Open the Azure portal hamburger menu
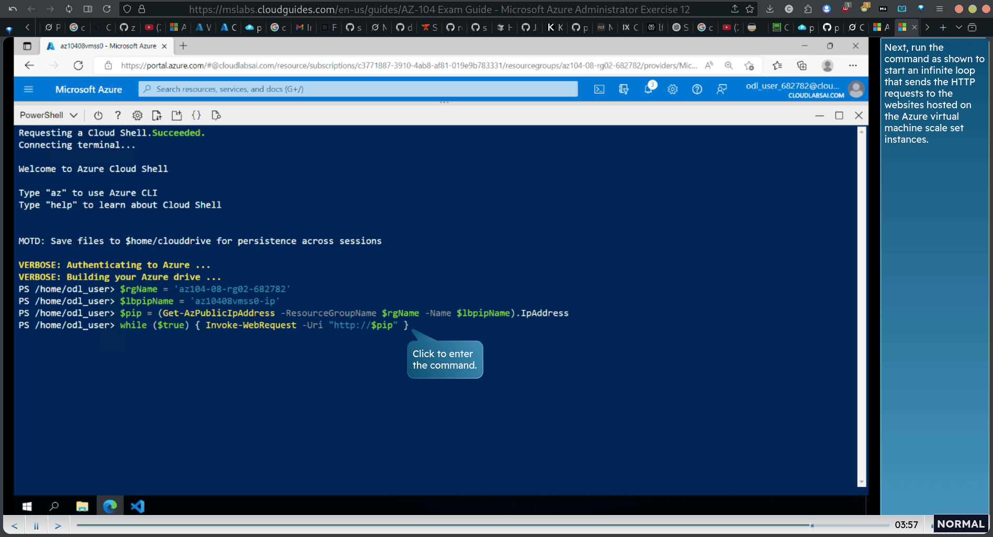Image resolution: width=993 pixels, height=537 pixels. pyautogui.click(x=29, y=89)
